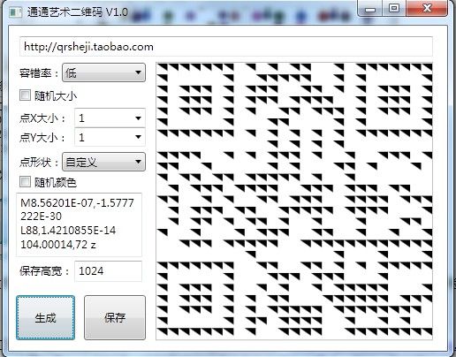Minimize the 通通艺术二维码 window

coord(370,9)
